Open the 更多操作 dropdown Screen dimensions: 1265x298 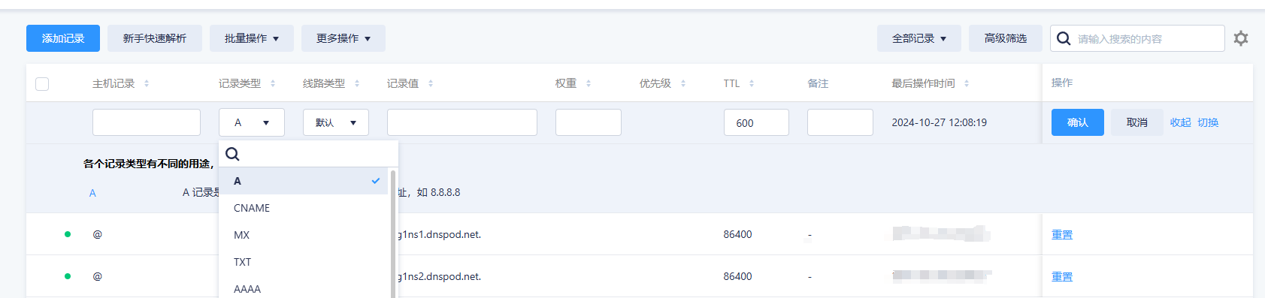click(x=343, y=38)
